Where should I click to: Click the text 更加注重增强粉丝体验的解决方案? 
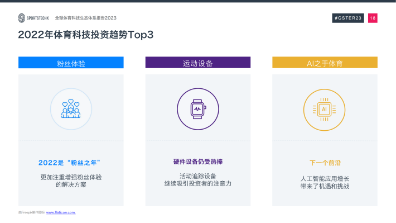click(71, 181)
